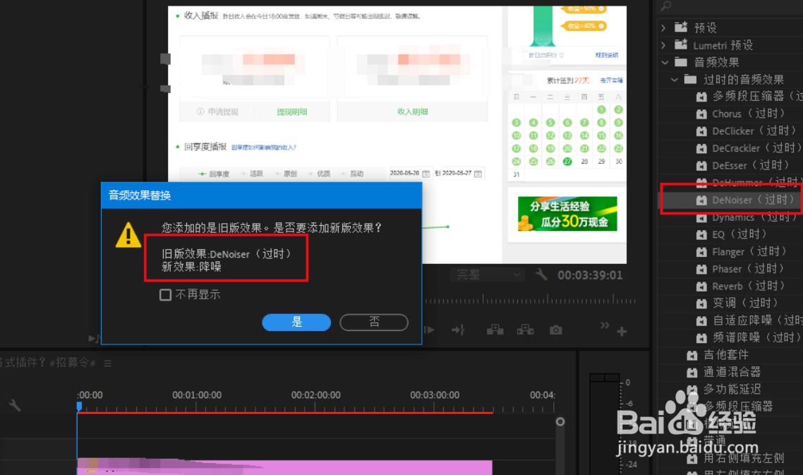Viewport: 803px width, 475px height.
Task: Click the export frame camera icon
Action: [x=556, y=330]
